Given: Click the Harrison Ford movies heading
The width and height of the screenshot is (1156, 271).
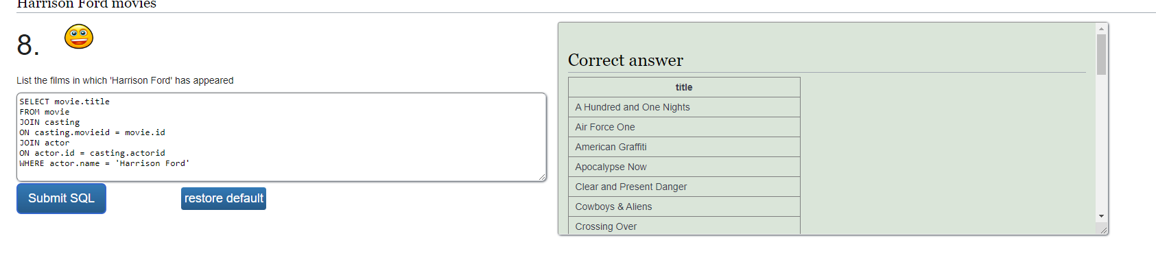Looking at the screenshot, I should pos(86,4).
